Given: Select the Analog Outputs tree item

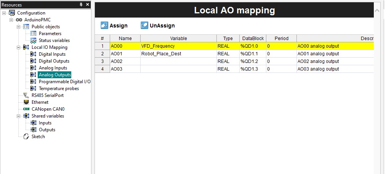Looking at the screenshot, I should [x=54, y=75].
